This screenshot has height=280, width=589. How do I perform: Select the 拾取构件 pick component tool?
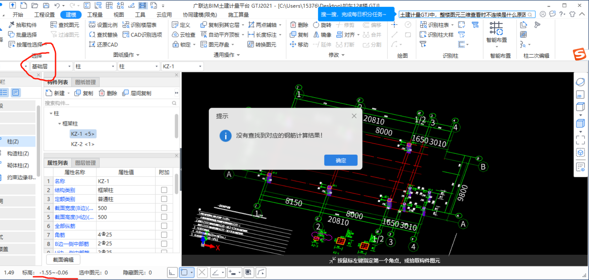tap(23, 25)
